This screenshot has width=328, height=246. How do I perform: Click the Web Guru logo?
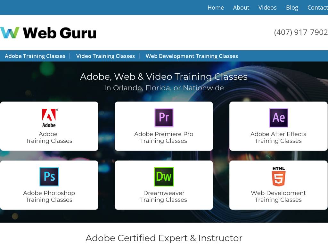[x=48, y=33]
